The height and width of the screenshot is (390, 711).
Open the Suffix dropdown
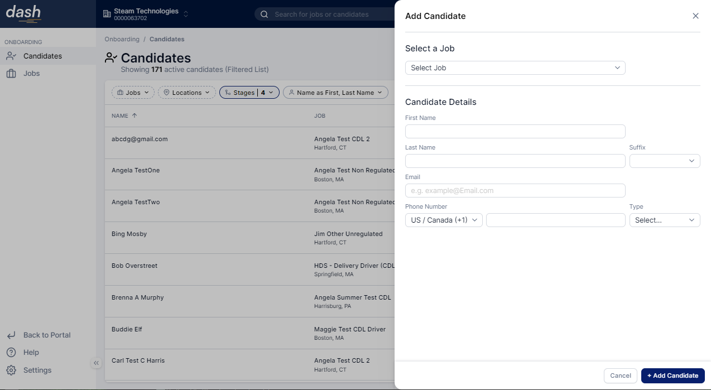coord(664,161)
